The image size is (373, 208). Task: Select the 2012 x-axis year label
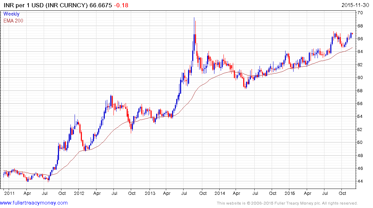tap(79, 193)
